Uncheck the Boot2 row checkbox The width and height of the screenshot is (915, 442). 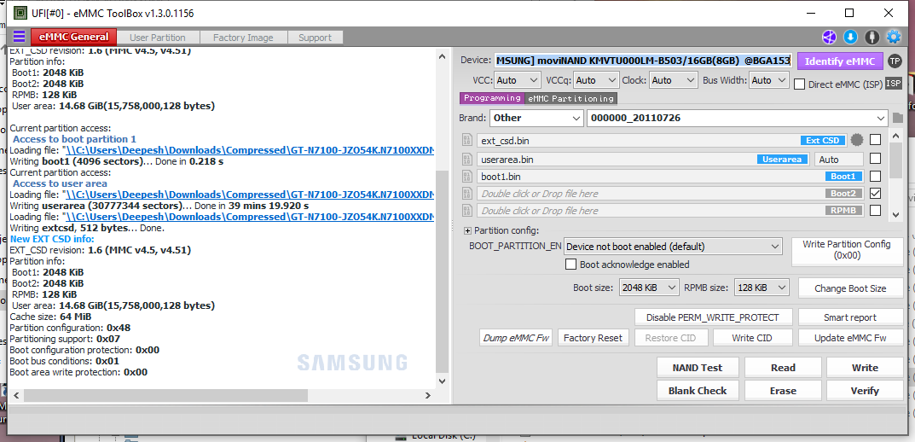pyautogui.click(x=875, y=193)
